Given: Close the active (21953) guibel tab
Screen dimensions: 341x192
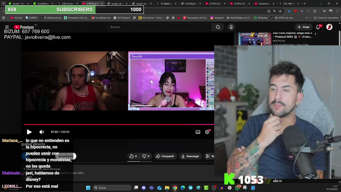Looking at the screenshot, I should [102, 4].
